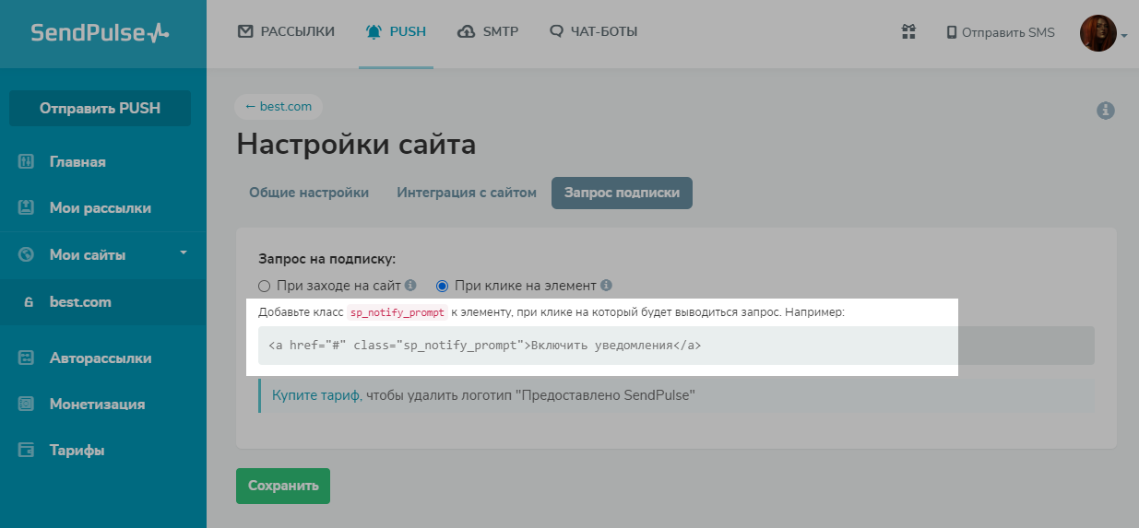Click the green Сохранить button
1139x528 pixels.
tap(283, 486)
